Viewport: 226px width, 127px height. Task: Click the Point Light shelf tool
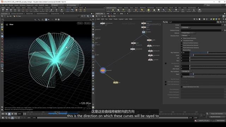(113, 10)
